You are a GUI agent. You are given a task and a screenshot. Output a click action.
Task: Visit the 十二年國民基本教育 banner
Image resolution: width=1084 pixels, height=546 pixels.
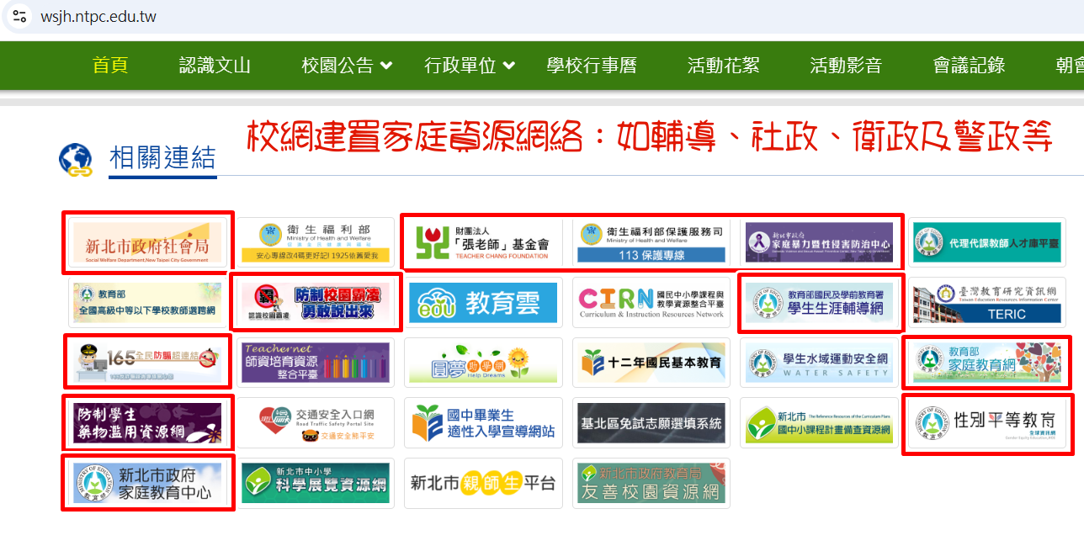[x=651, y=363]
